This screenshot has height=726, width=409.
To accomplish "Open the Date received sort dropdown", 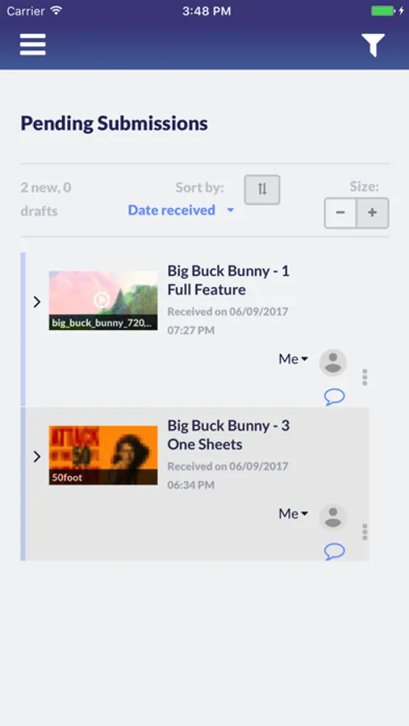I will pyautogui.click(x=182, y=211).
